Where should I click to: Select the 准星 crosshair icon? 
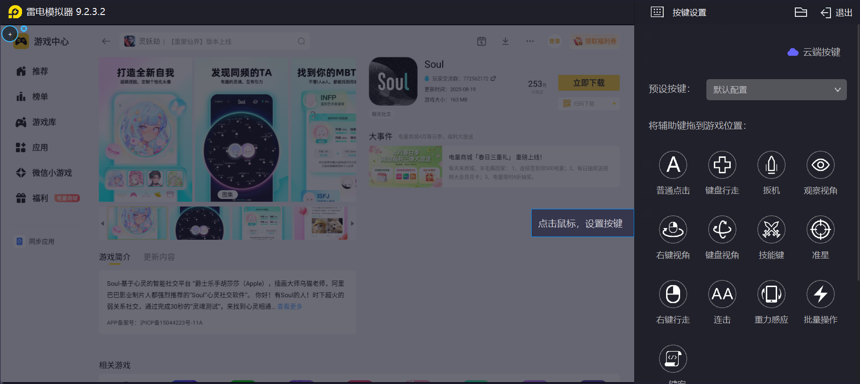tap(821, 229)
